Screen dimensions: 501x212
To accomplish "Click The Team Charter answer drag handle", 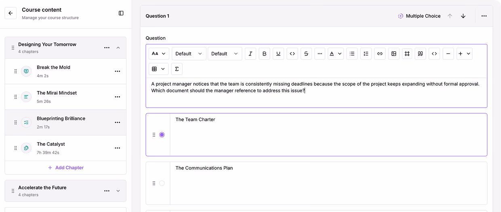I will pyautogui.click(x=154, y=135).
